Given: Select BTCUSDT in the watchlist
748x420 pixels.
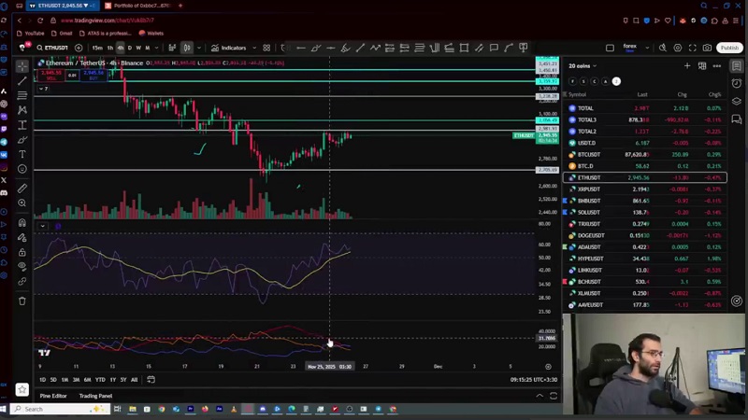Looking at the screenshot, I should 588,154.
